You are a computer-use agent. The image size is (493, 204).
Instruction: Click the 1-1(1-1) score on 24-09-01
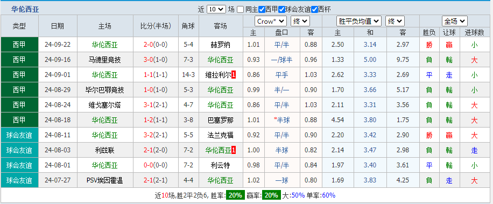[x=156, y=75]
